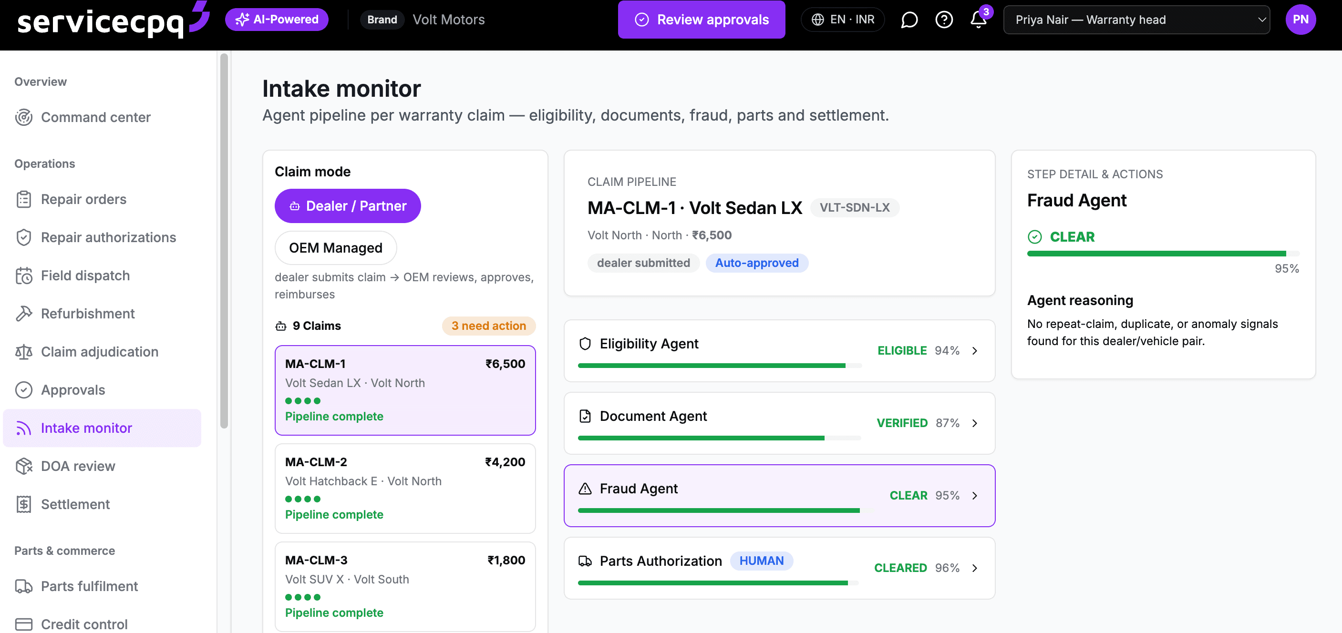
Task: Click the Settlement receipt icon
Action: pos(23,504)
